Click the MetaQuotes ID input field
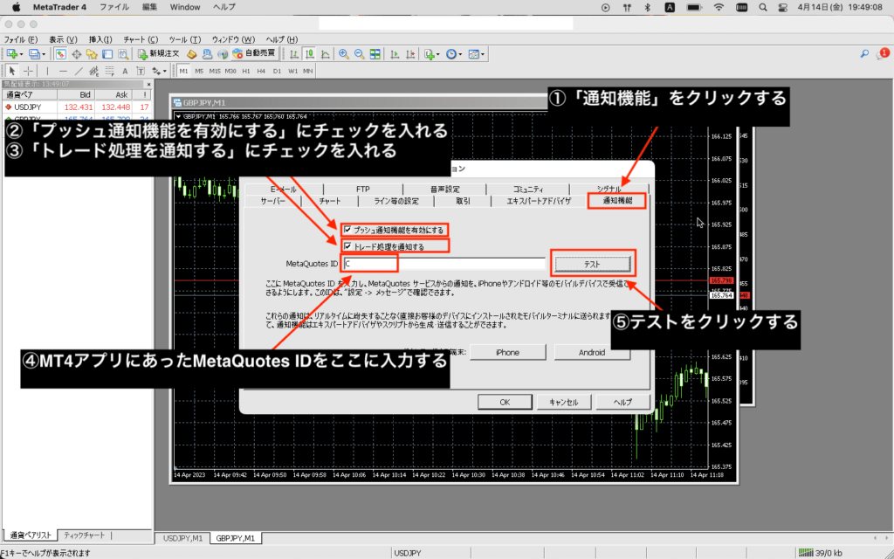Viewport: 894px width, 559px height. [x=444, y=264]
